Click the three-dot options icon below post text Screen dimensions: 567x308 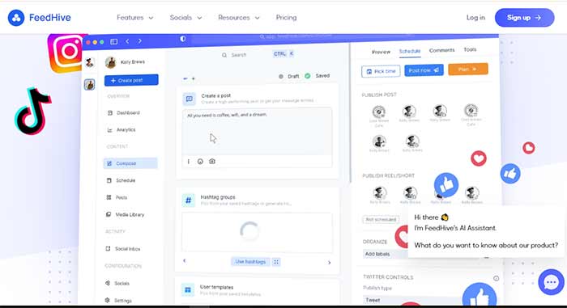coord(189,162)
